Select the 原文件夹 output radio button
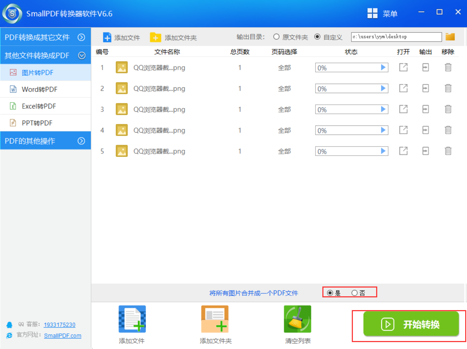Viewport: 467px width, 349px height. click(277, 37)
